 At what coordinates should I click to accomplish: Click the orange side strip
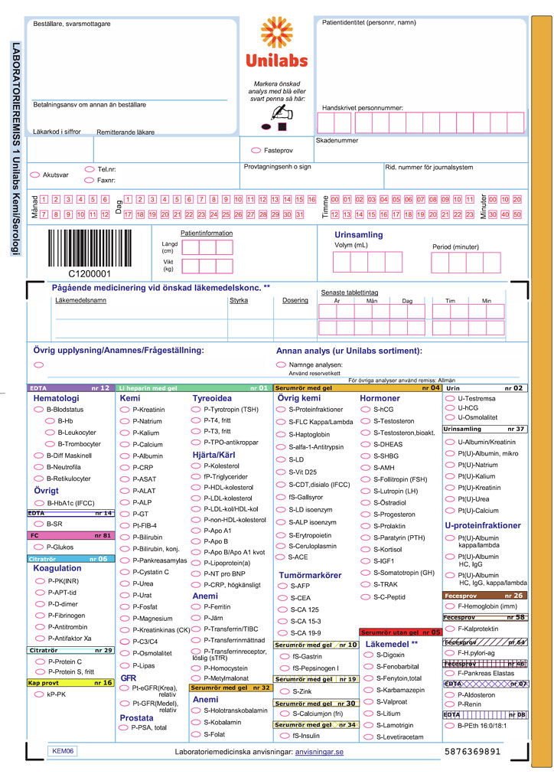542,391
